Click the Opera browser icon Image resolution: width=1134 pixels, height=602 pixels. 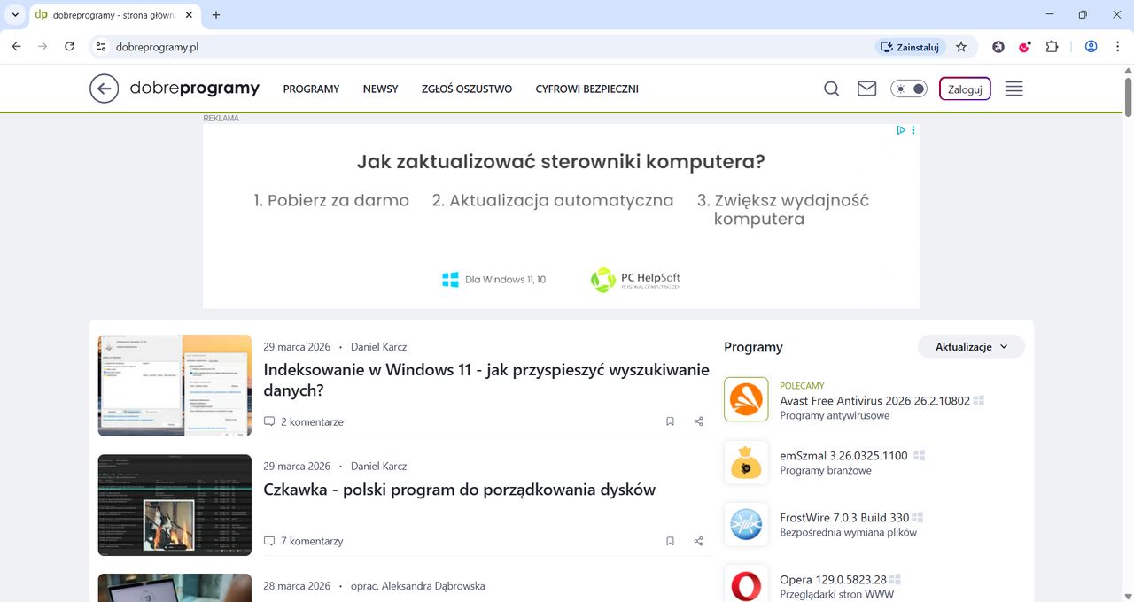coord(746,584)
